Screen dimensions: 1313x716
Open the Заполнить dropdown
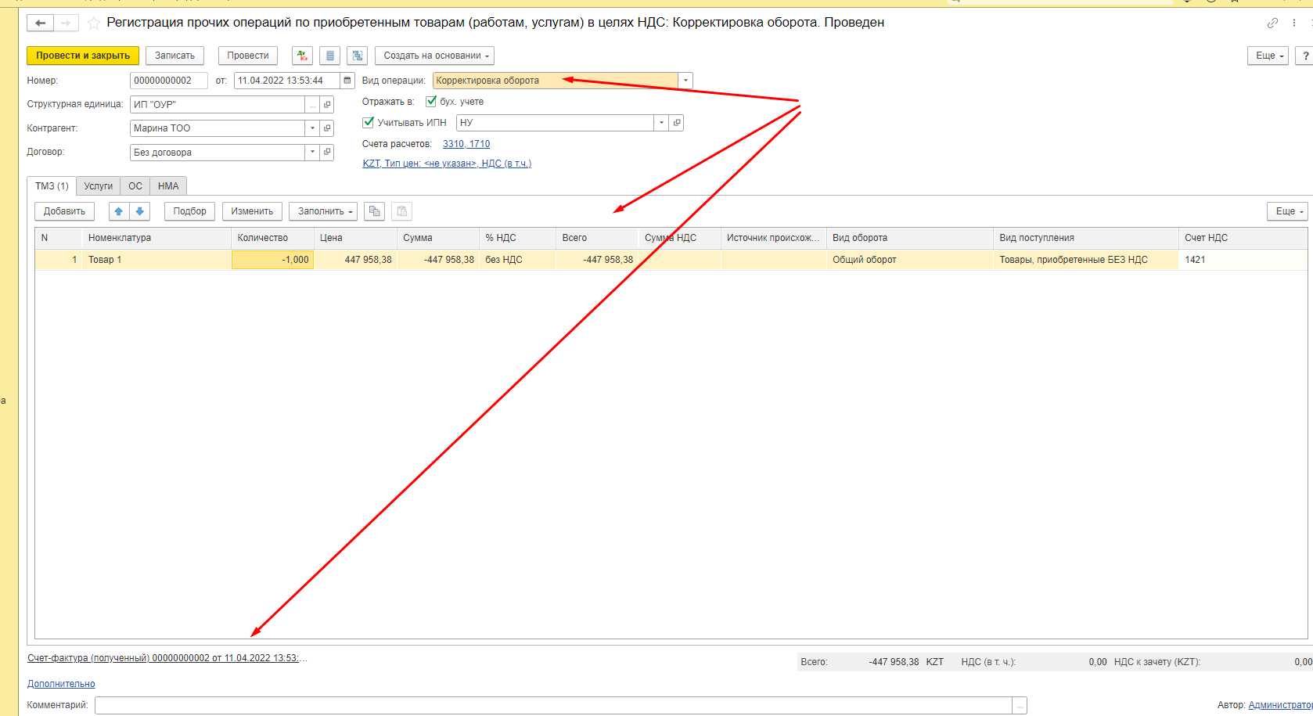(324, 211)
